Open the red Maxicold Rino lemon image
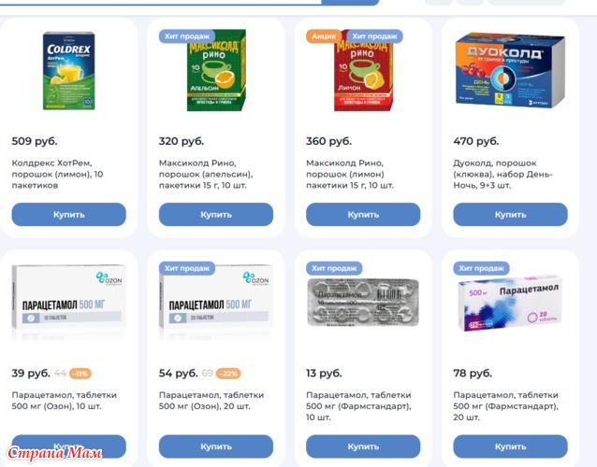Viewport: 597px width, 467px height. coord(363,70)
